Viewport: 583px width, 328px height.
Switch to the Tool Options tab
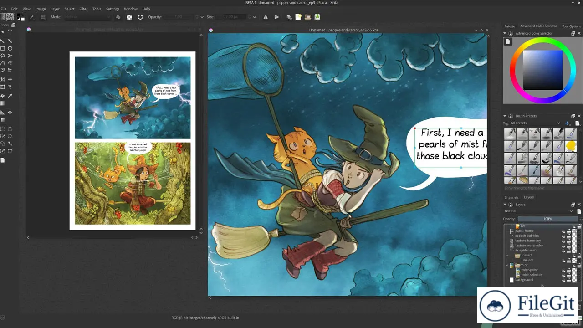click(572, 26)
